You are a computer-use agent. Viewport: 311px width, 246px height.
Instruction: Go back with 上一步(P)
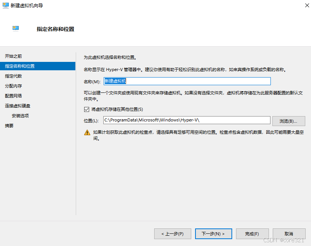pyautogui.click(x=173, y=234)
